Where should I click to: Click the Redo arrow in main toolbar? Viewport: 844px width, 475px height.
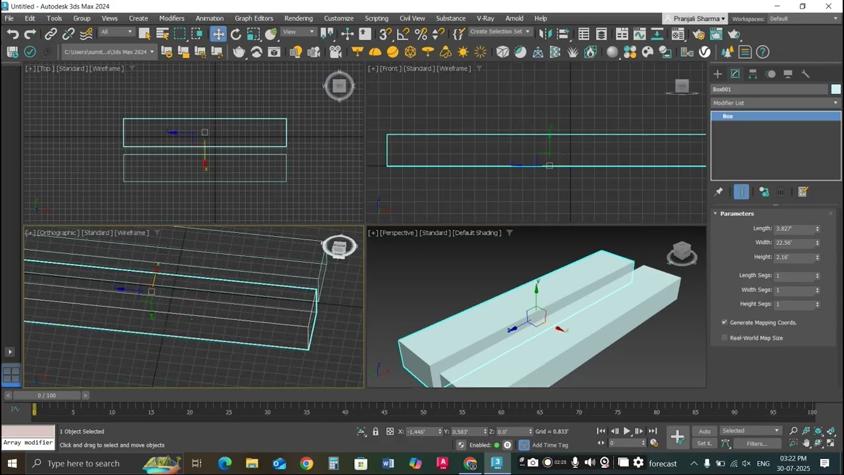(x=30, y=34)
